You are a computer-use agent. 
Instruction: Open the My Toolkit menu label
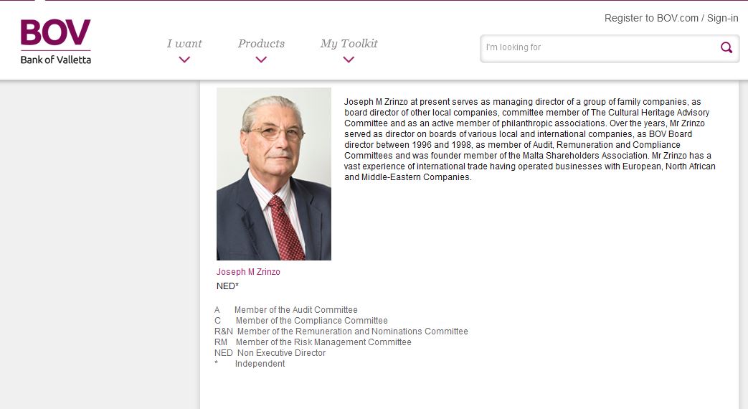pyautogui.click(x=349, y=44)
